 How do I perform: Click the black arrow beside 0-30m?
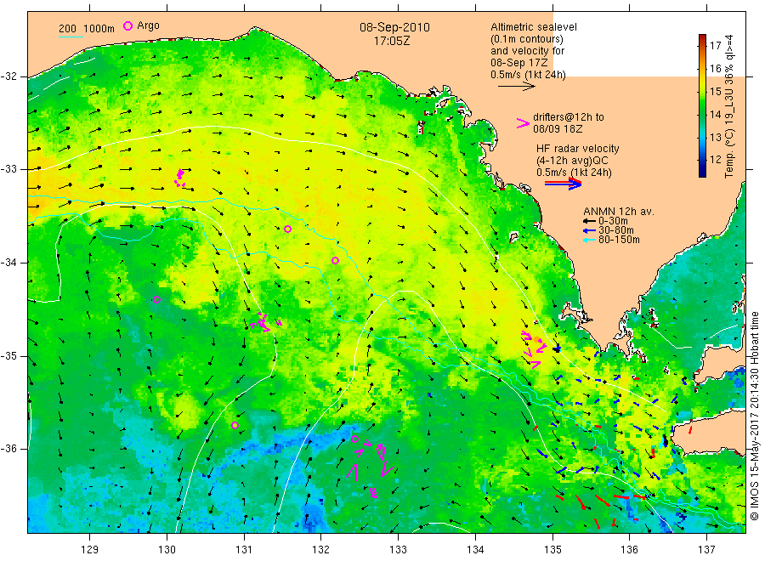(x=589, y=221)
